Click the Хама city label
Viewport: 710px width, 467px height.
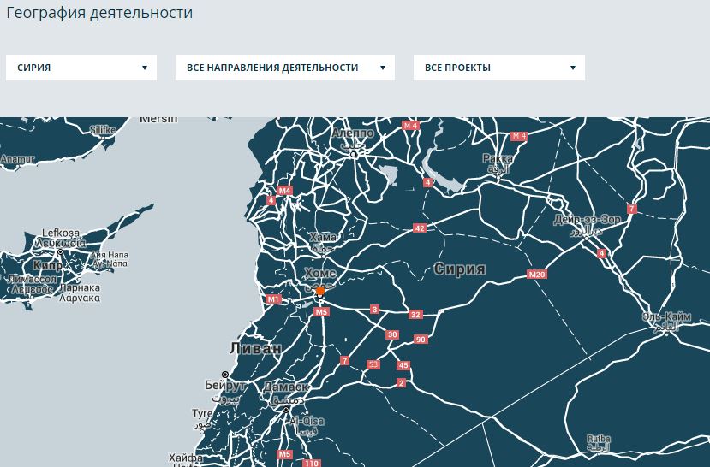324,237
